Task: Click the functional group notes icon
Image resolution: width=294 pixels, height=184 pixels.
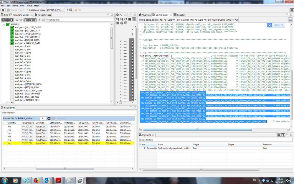Action: tap(71, 10)
